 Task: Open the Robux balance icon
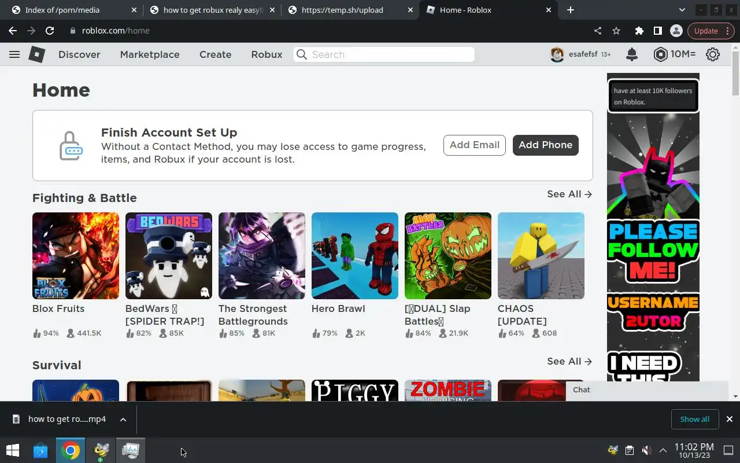[x=660, y=54]
